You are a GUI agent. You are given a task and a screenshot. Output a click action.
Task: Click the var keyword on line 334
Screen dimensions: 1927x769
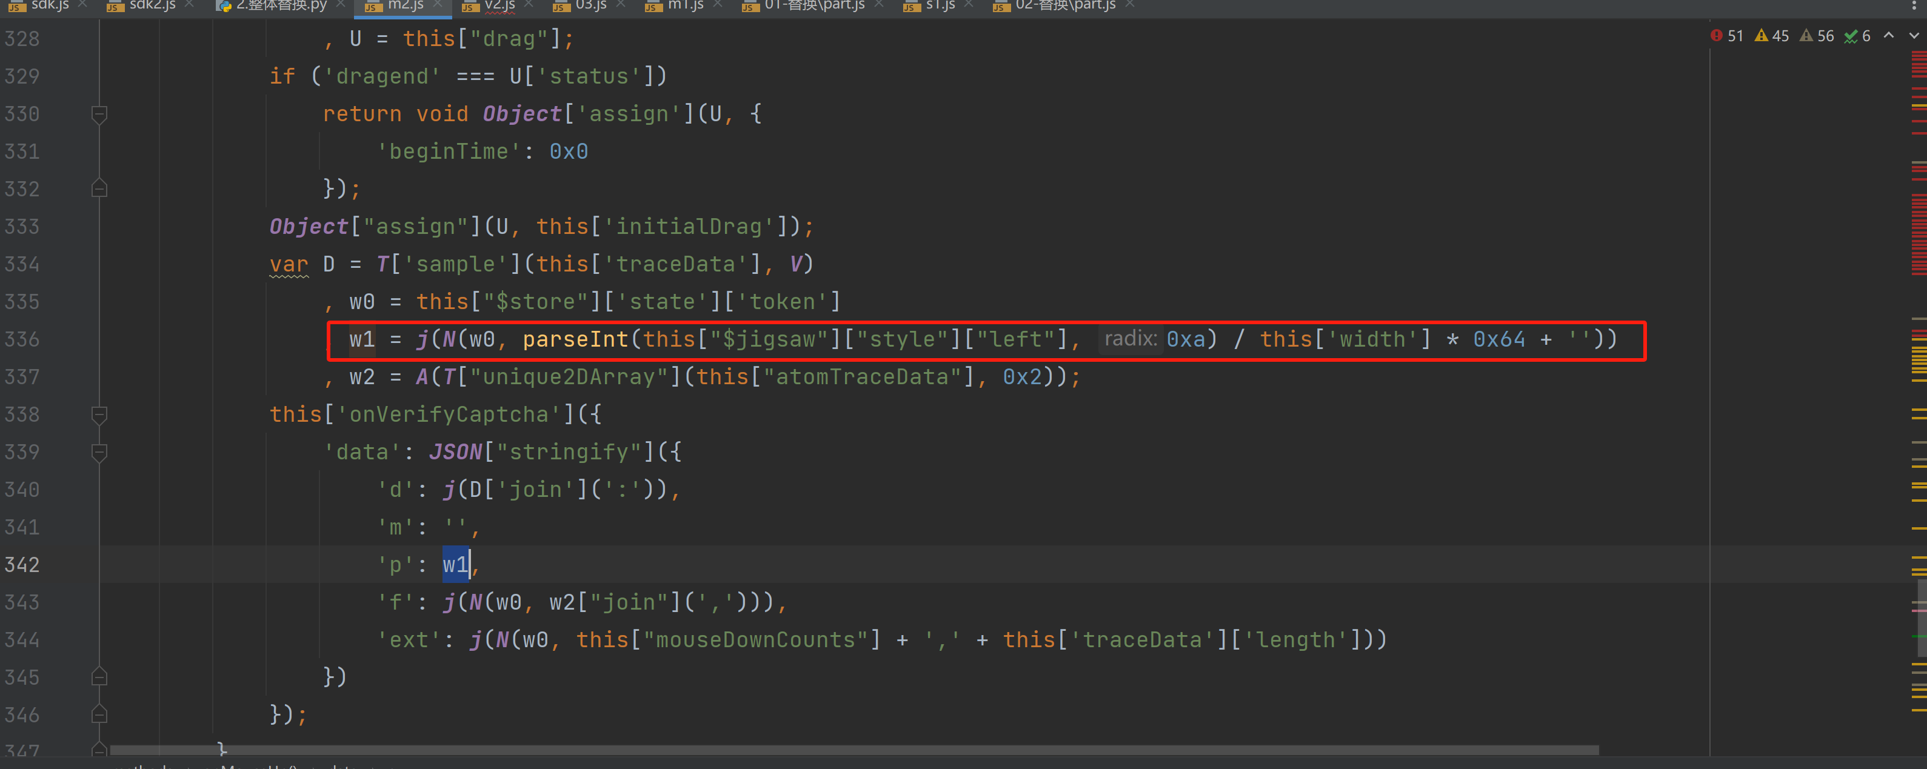(x=289, y=264)
